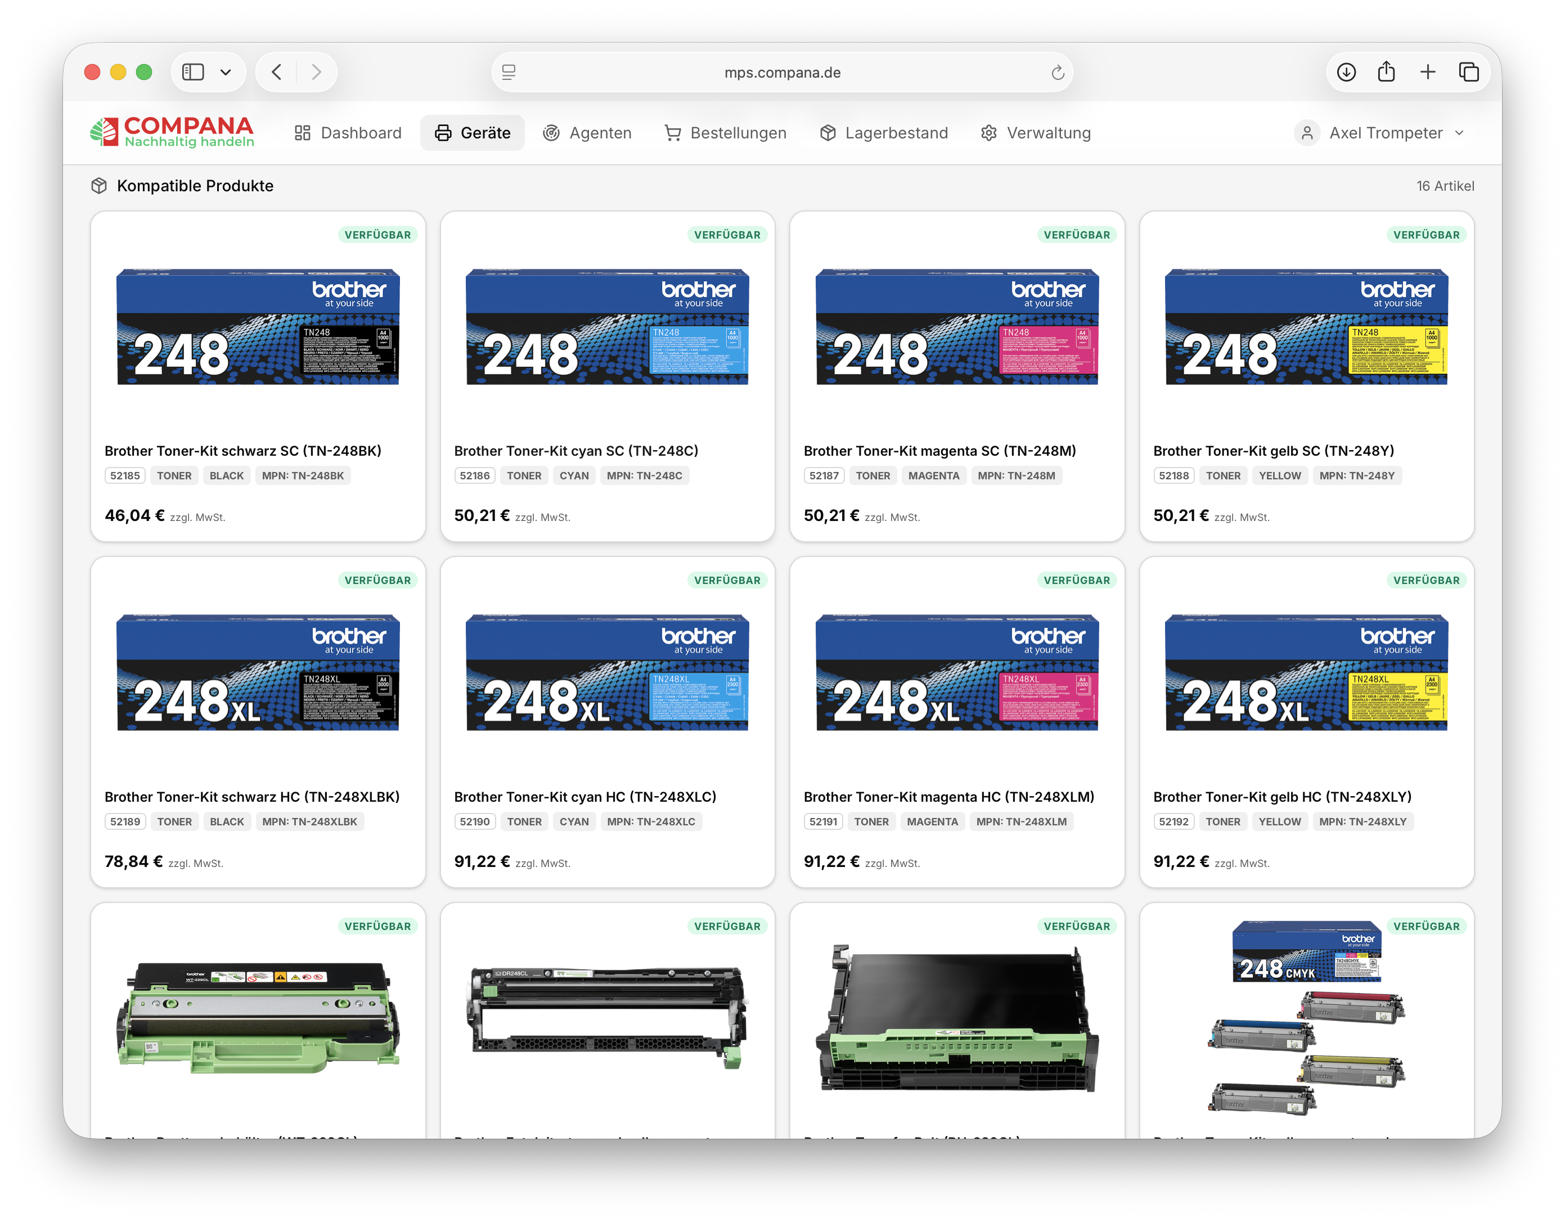Open Lagerbestand navigation item
This screenshot has width=1565, height=1222.
(884, 133)
